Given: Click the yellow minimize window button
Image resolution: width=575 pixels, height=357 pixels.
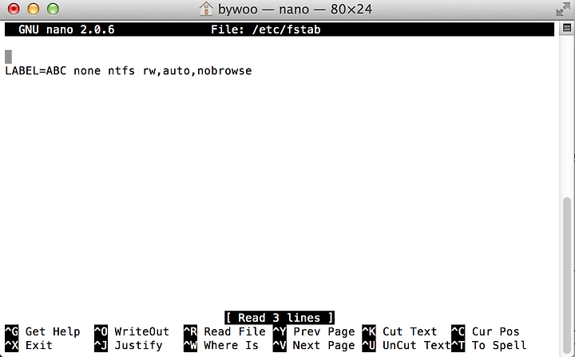Looking at the screenshot, I should point(34,9).
